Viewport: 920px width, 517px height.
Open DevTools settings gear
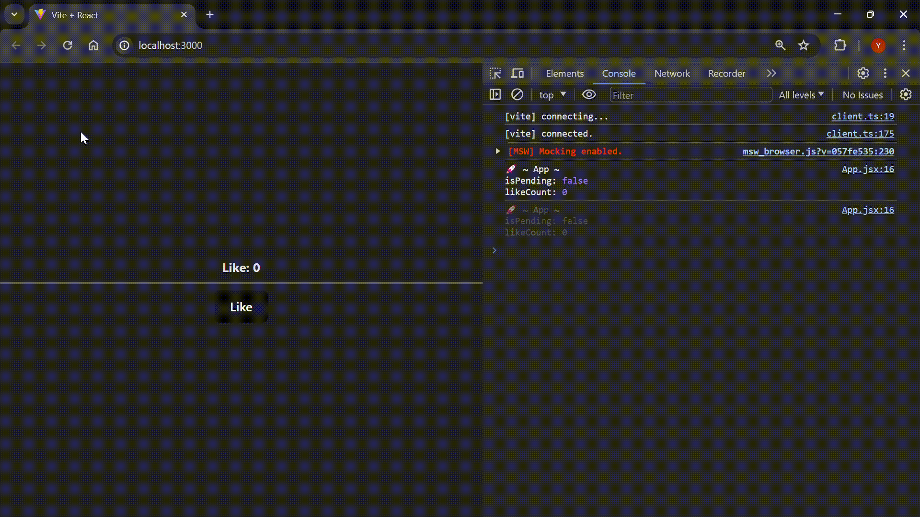(863, 73)
